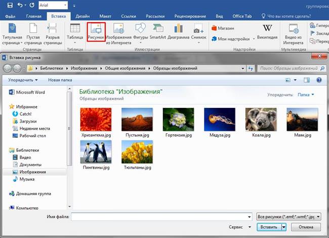Click the Save icon in quick access toolbar
Viewport: 329px width, 238px height.
coord(10,5)
